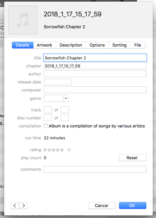This screenshot has width=156, height=218.
Task: Confirm changes with OK button
Action: (x=133, y=205)
